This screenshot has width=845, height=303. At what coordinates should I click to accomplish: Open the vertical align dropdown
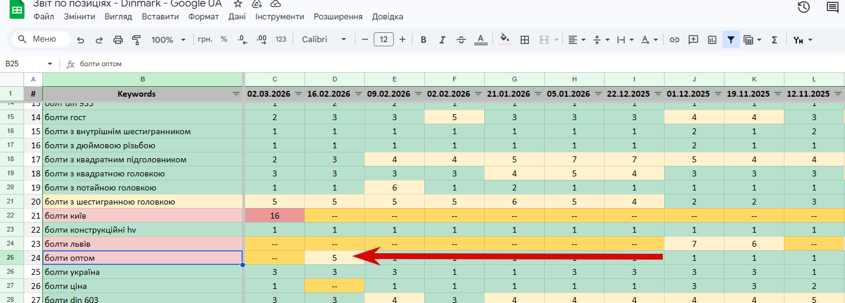[x=601, y=40]
